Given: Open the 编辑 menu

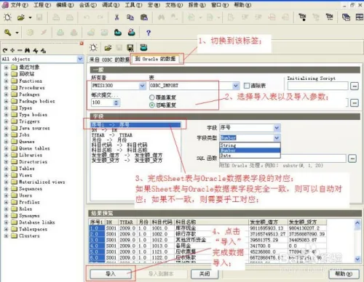Looking at the screenshot, I should tap(65, 5).
